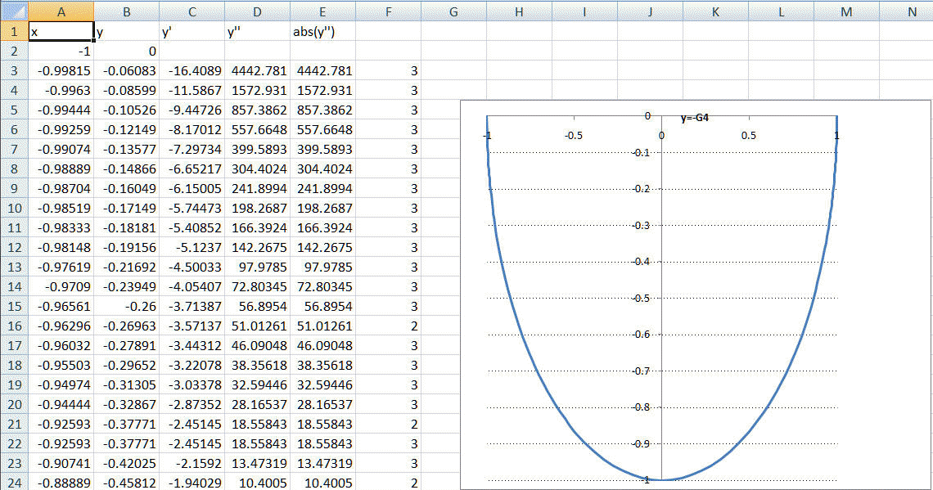Click the -0.5 horizontal axis label
Viewport: 933px width, 490px height.
[x=574, y=136]
